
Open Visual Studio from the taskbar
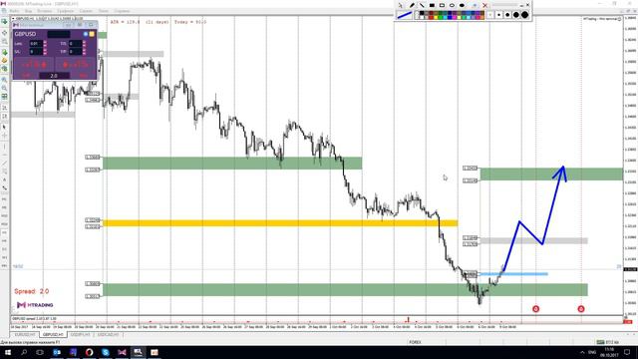(122, 352)
